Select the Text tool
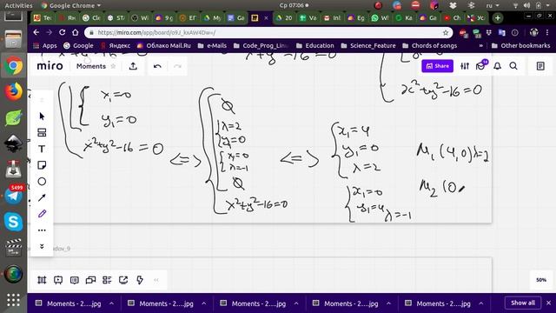Screen dimensions: 556x313 pyautogui.click(x=42, y=149)
